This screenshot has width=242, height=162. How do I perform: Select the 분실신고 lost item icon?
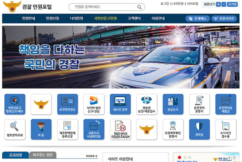[173, 104]
